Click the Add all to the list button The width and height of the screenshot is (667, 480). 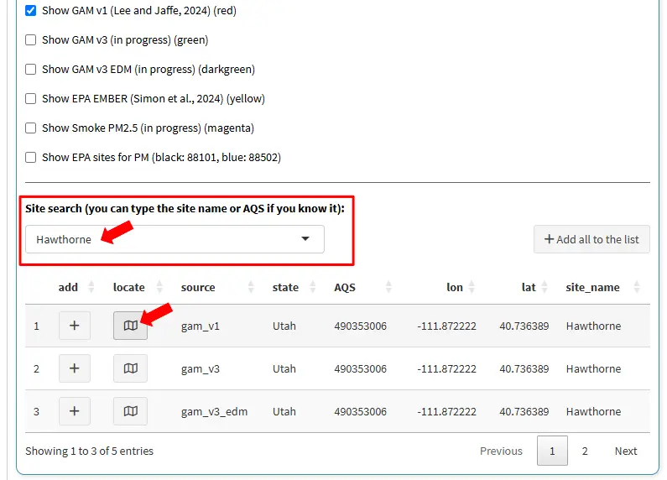(x=591, y=239)
